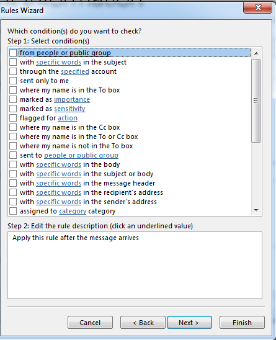Click the Next > button
The image size is (276, 340).
point(189,323)
